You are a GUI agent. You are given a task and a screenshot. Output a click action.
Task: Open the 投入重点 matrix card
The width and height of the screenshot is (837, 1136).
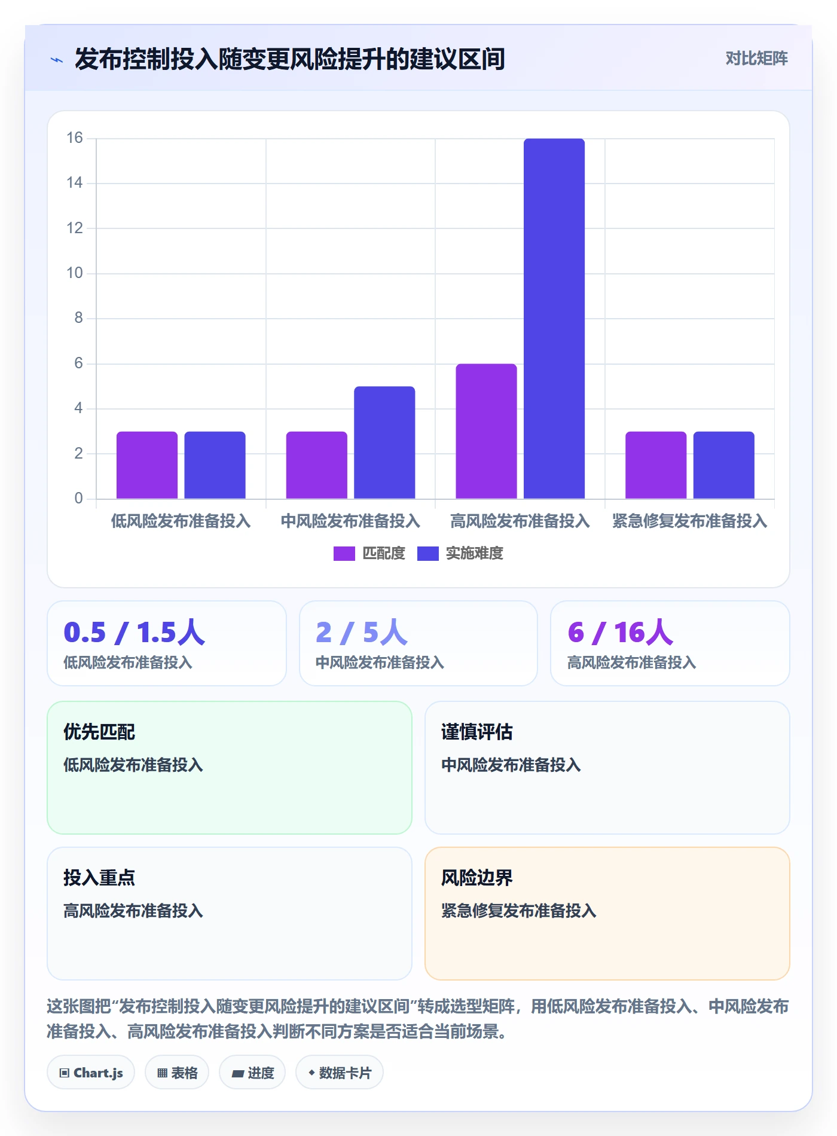point(230,914)
